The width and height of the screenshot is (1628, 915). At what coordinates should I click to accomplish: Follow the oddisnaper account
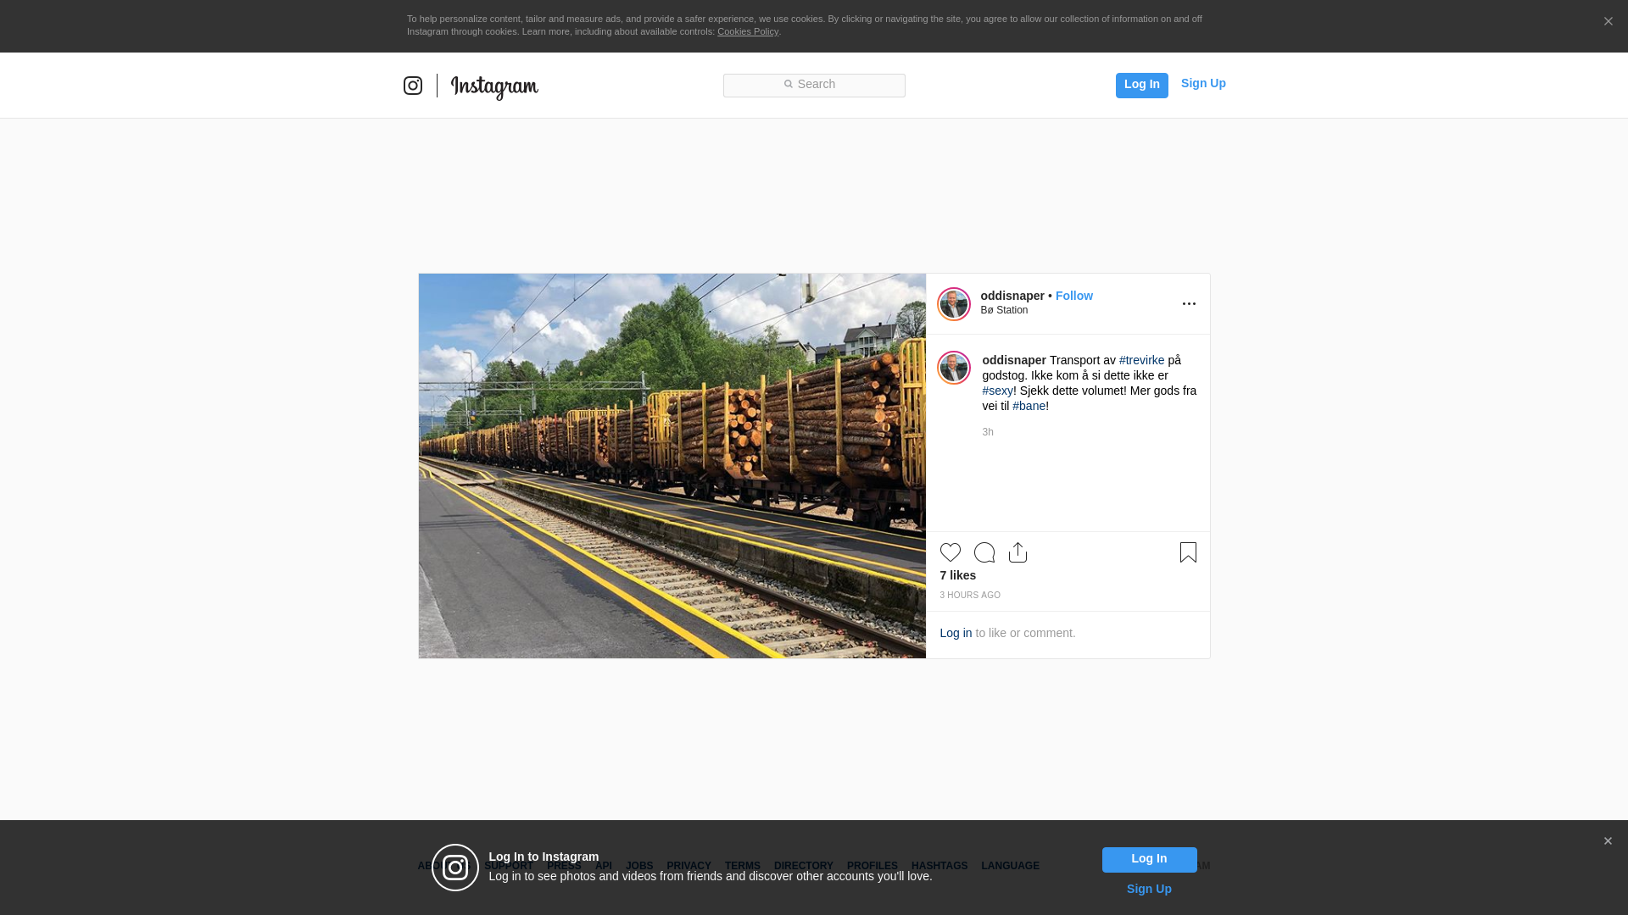(x=1073, y=296)
